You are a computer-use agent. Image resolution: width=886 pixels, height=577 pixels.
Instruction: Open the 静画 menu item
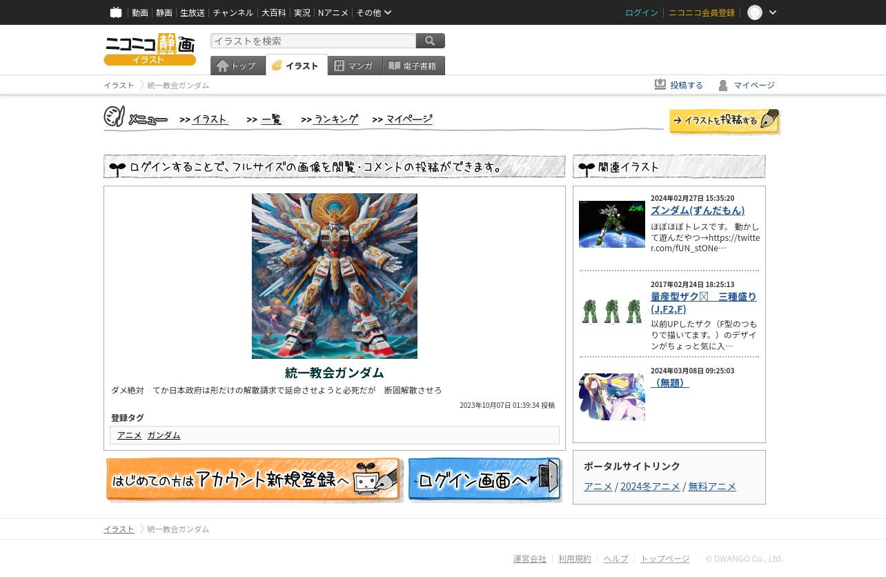pyautogui.click(x=164, y=12)
